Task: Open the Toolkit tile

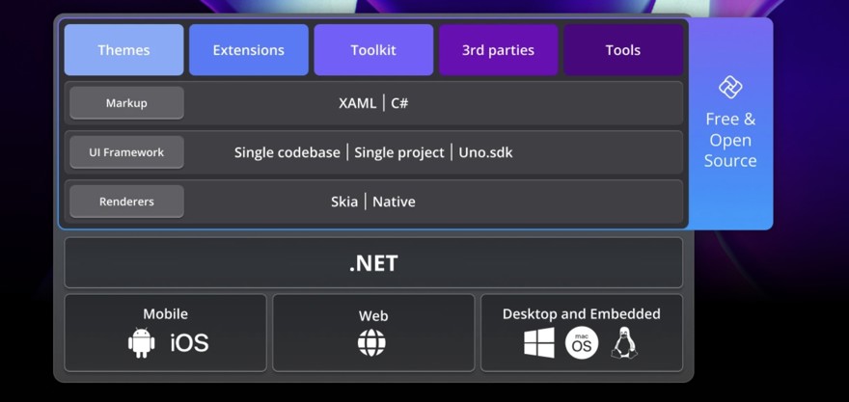Action: coord(373,50)
